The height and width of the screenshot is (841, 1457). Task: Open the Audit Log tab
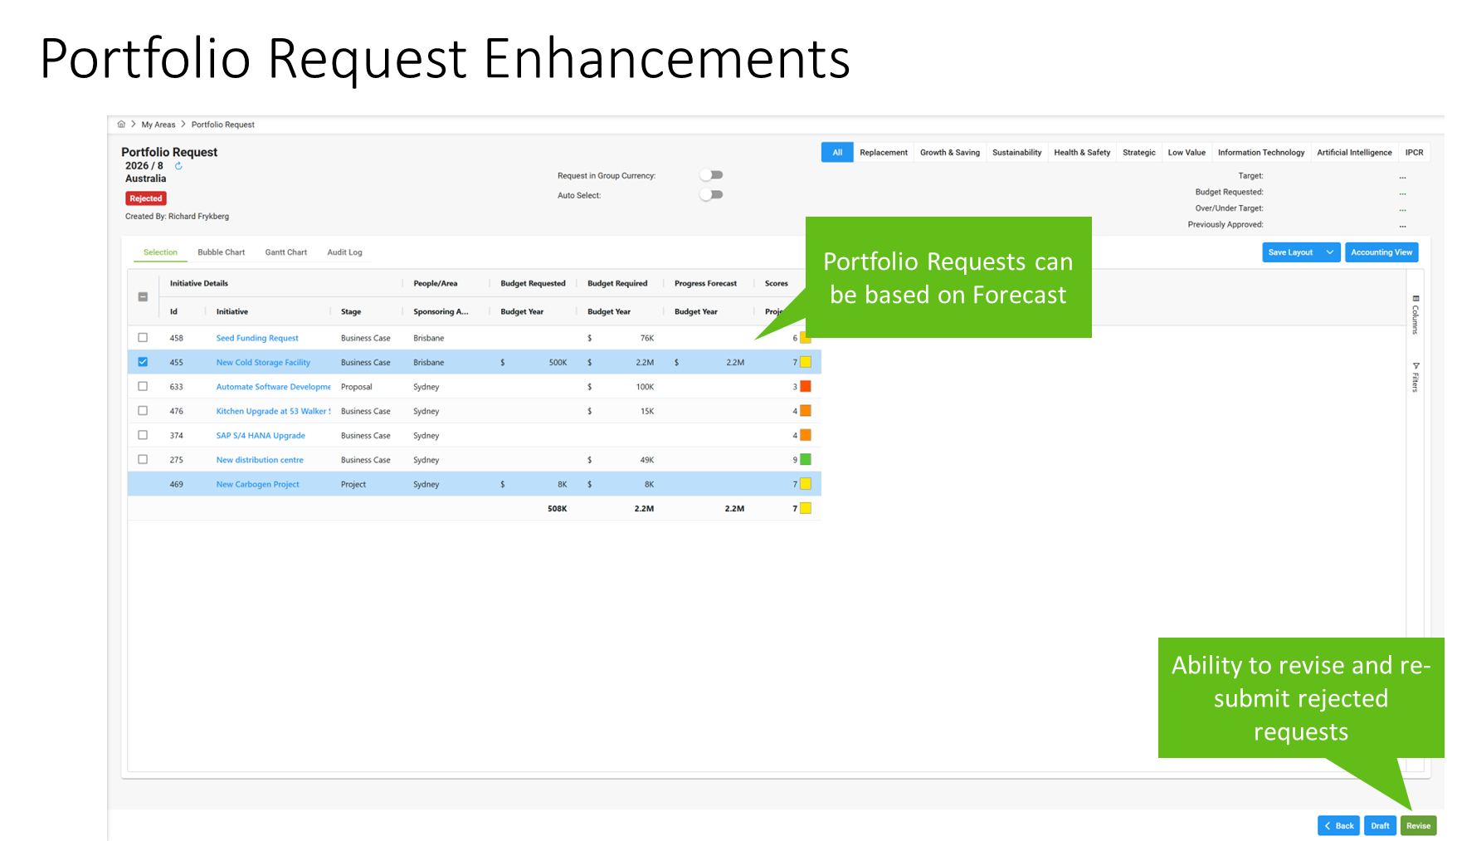click(344, 252)
